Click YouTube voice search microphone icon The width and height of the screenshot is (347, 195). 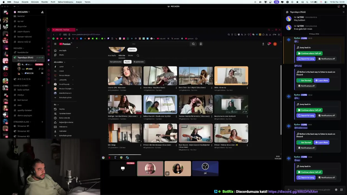point(201,44)
